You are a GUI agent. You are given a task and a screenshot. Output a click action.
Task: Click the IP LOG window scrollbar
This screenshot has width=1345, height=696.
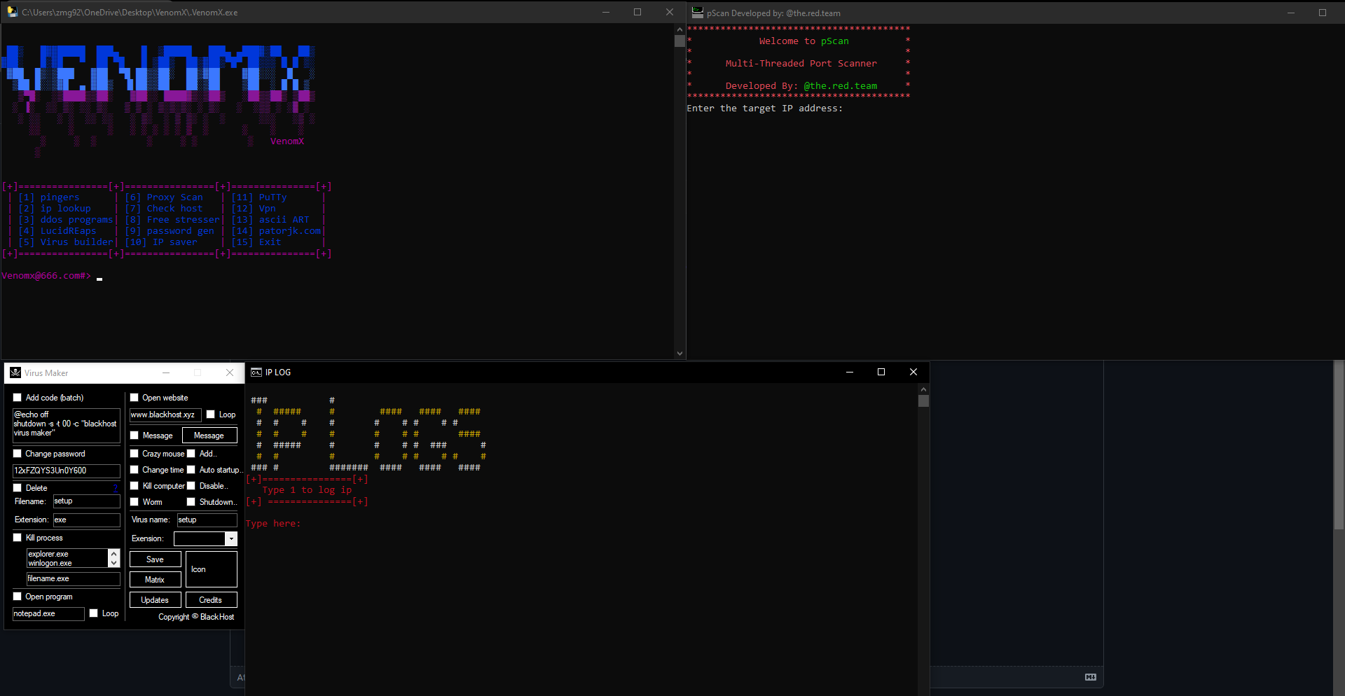pyautogui.click(x=923, y=401)
